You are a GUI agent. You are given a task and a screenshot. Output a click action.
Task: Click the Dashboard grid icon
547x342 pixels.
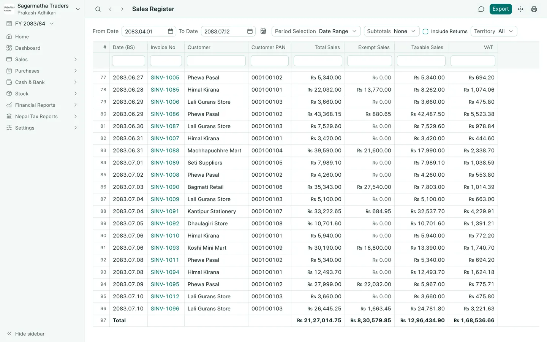[x=9, y=48]
